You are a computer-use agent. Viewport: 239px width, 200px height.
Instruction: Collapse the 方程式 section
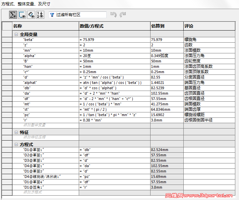pyautogui.click(x=16, y=145)
